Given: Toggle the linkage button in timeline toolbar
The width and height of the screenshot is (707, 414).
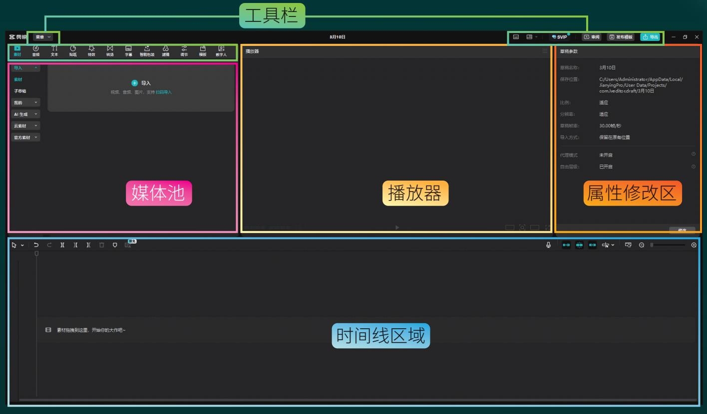Looking at the screenshot, I should click(x=592, y=245).
